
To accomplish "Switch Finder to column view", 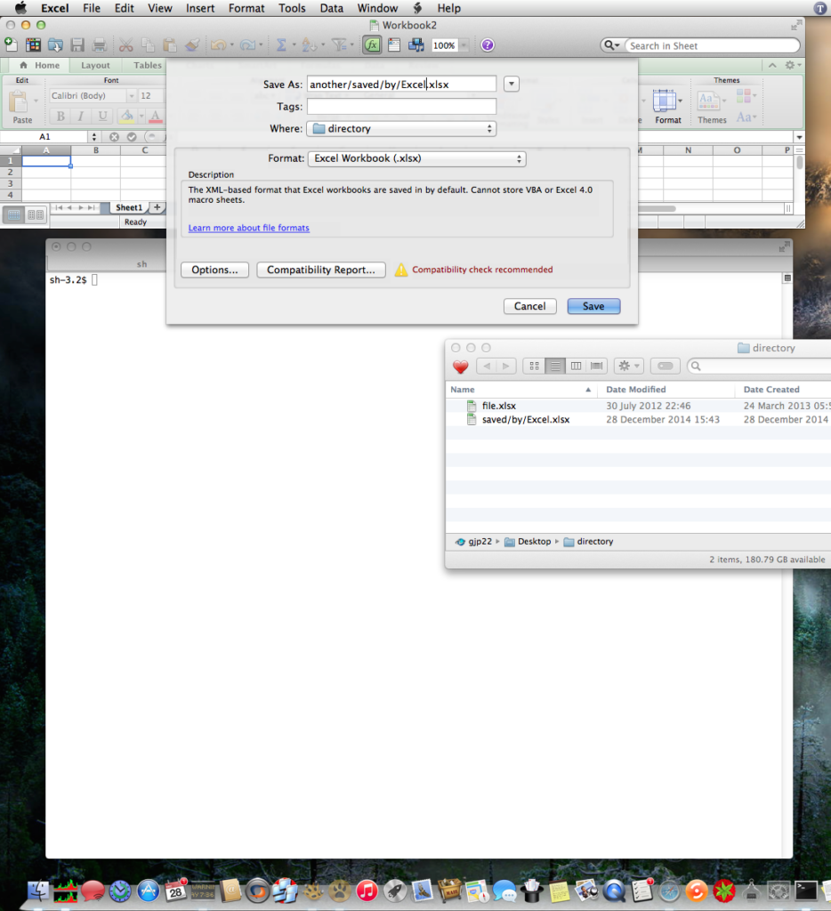I will coord(576,366).
